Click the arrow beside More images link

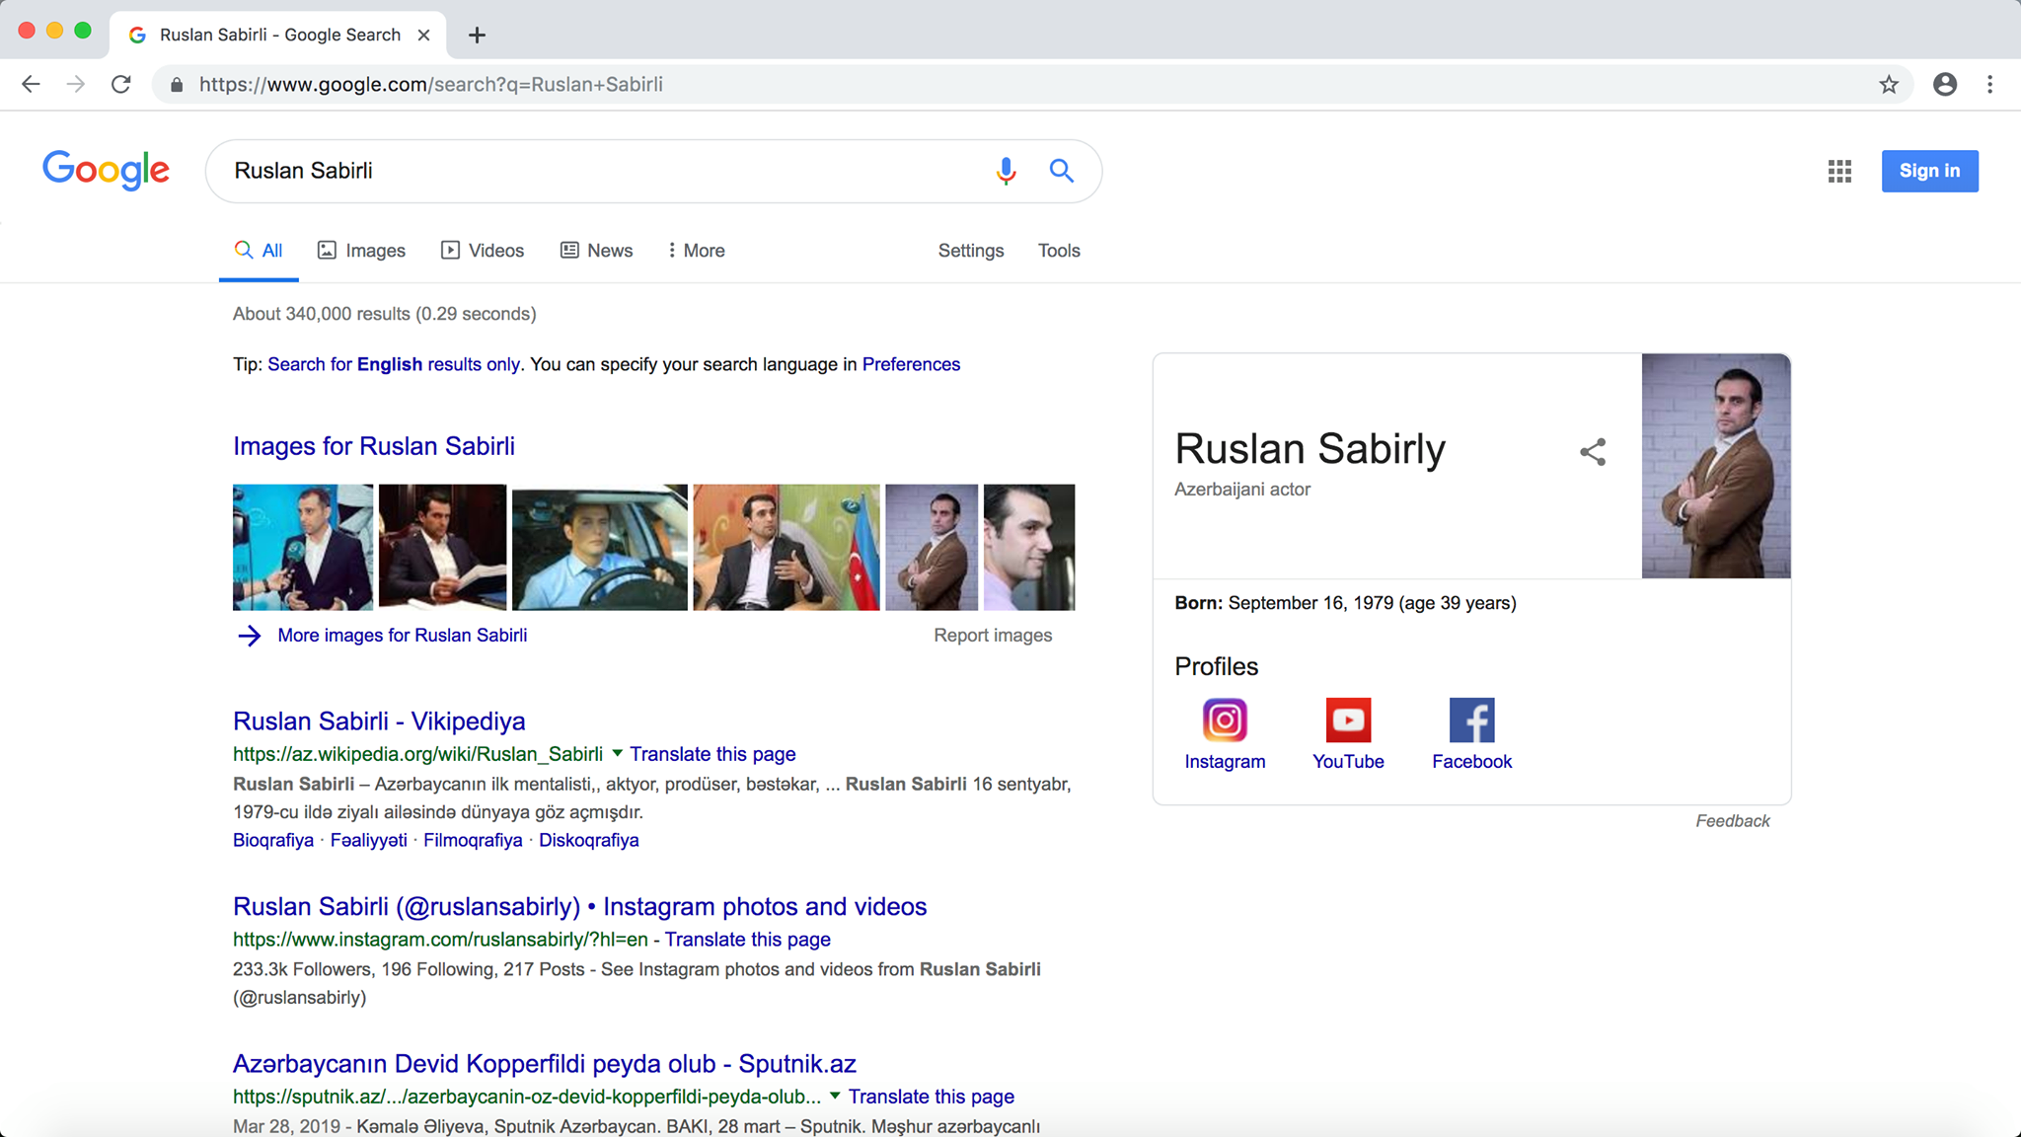point(250,636)
